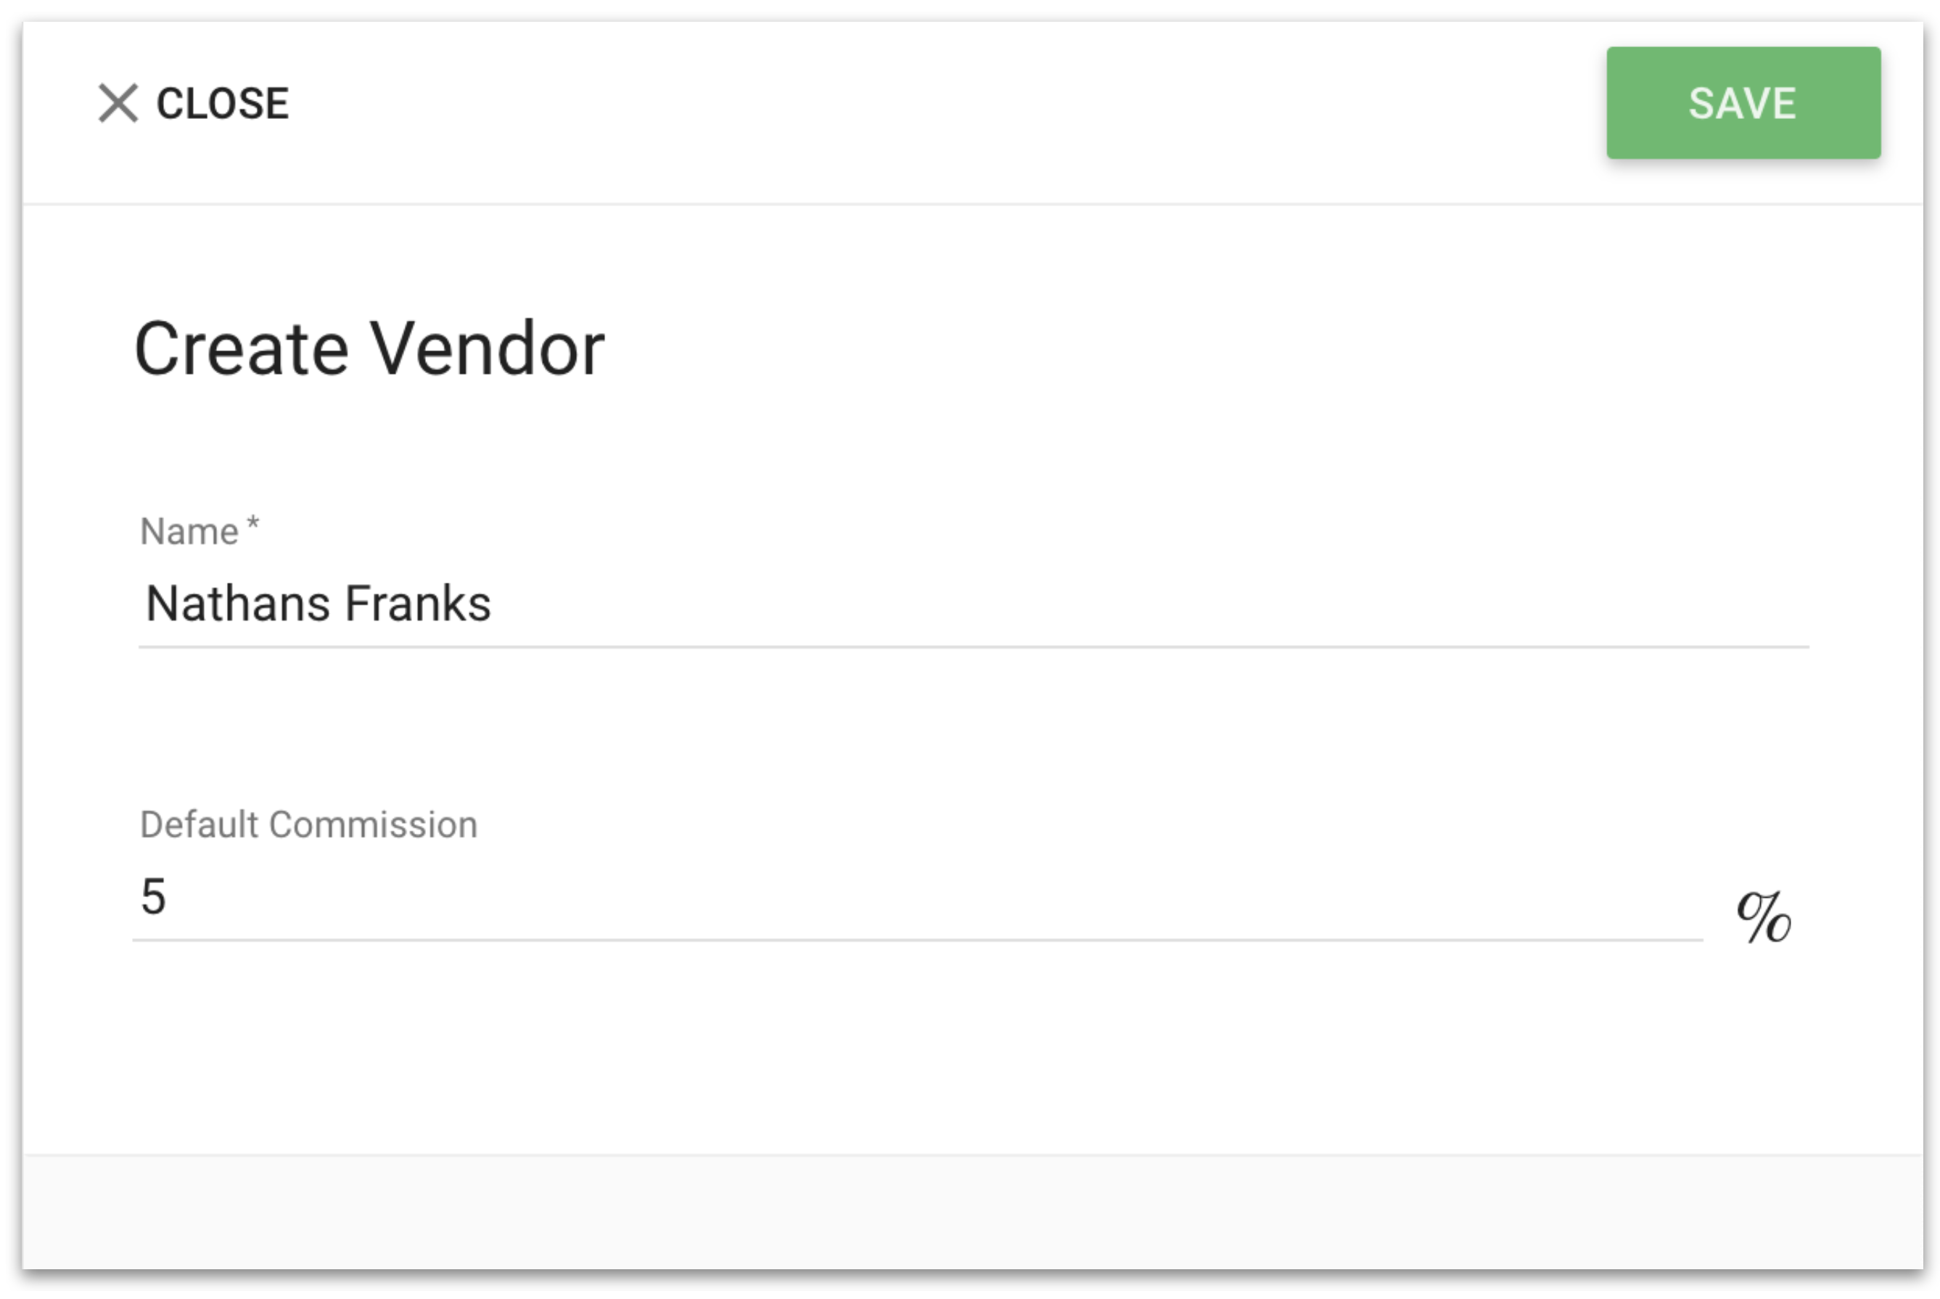Click the required asterisk next to Name

point(253,523)
